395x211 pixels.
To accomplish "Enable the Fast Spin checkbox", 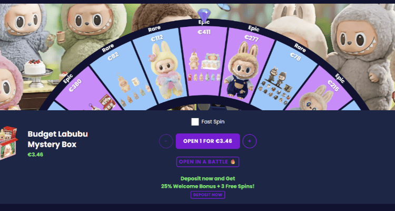I will 195,122.
